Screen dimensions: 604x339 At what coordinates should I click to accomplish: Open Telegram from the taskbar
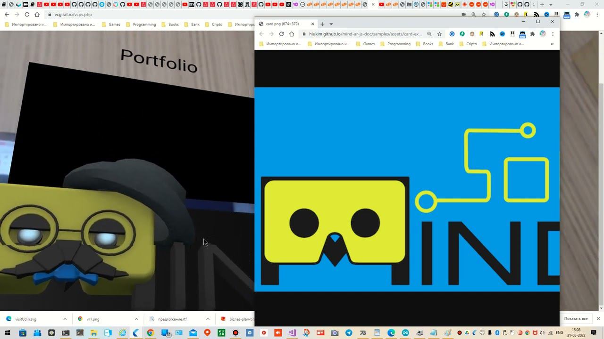coord(349,333)
